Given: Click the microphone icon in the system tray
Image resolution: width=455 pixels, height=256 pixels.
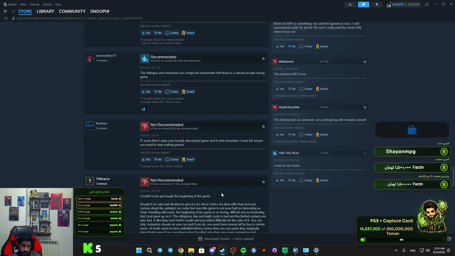Looking at the screenshot, I should click(x=404, y=250).
